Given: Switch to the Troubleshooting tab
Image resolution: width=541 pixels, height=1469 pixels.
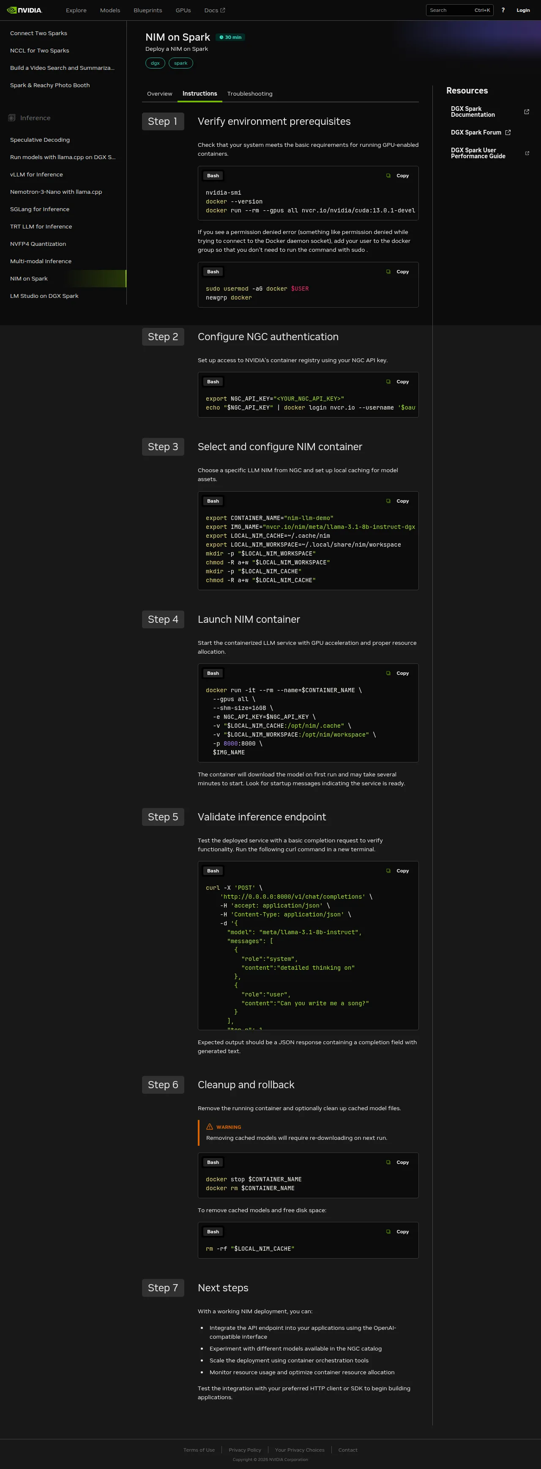Looking at the screenshot, I should coord(249,94).
